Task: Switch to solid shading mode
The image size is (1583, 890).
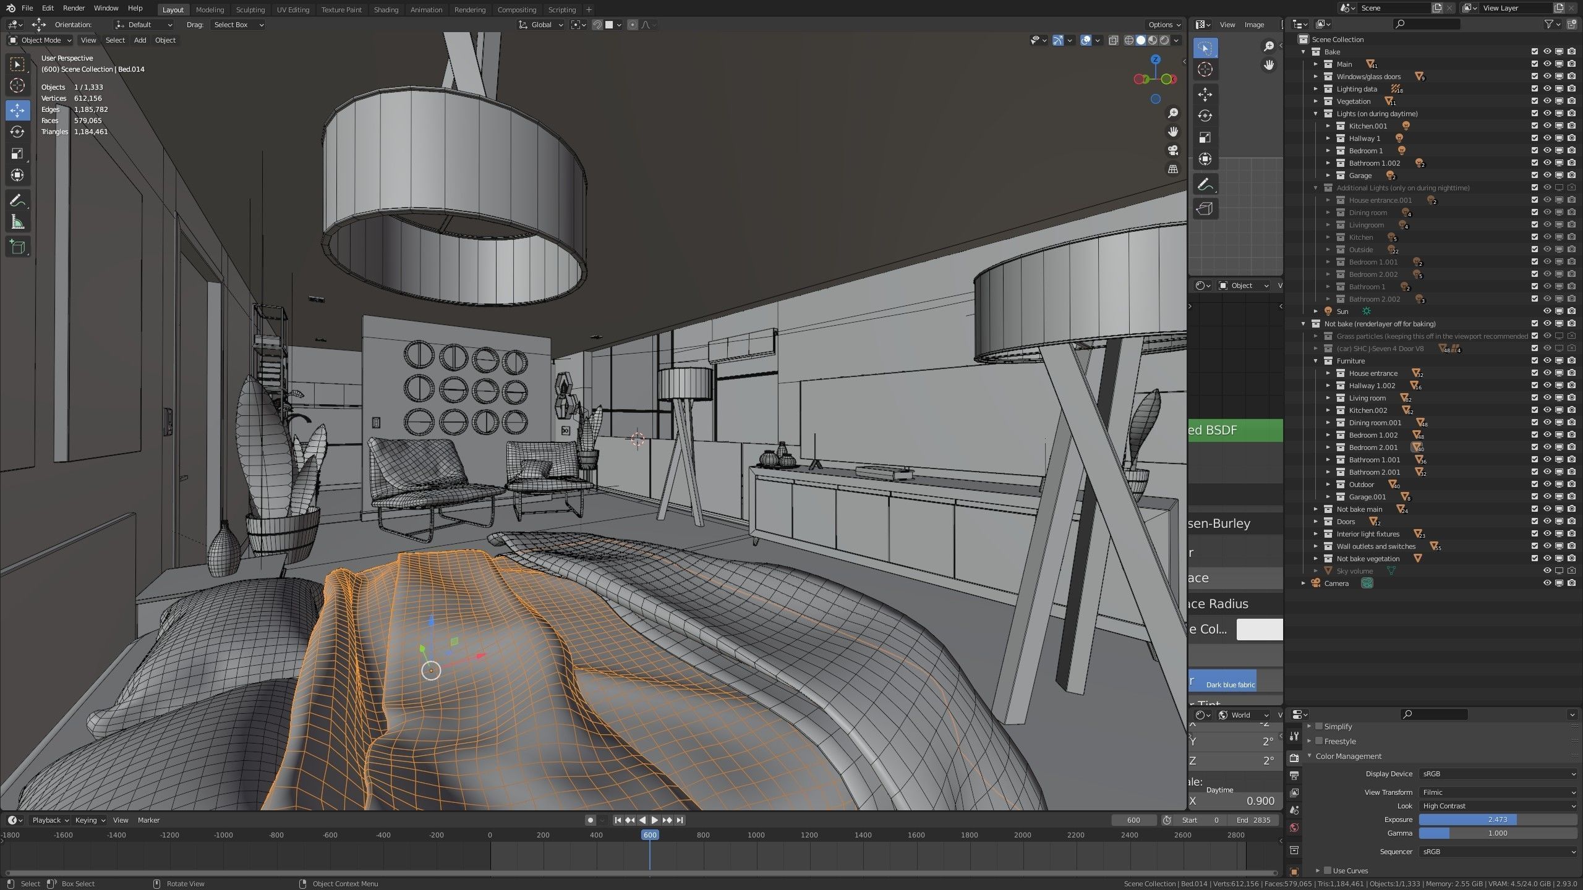Action: 1141,40
